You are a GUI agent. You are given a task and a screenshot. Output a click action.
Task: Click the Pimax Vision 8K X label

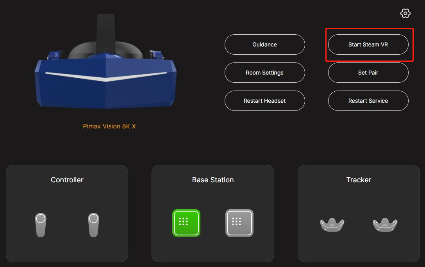(x=109, y=126)
